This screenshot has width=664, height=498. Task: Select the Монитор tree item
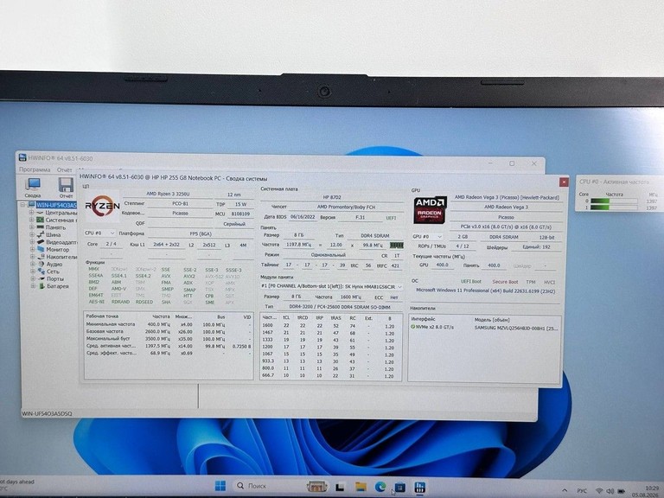58,249
